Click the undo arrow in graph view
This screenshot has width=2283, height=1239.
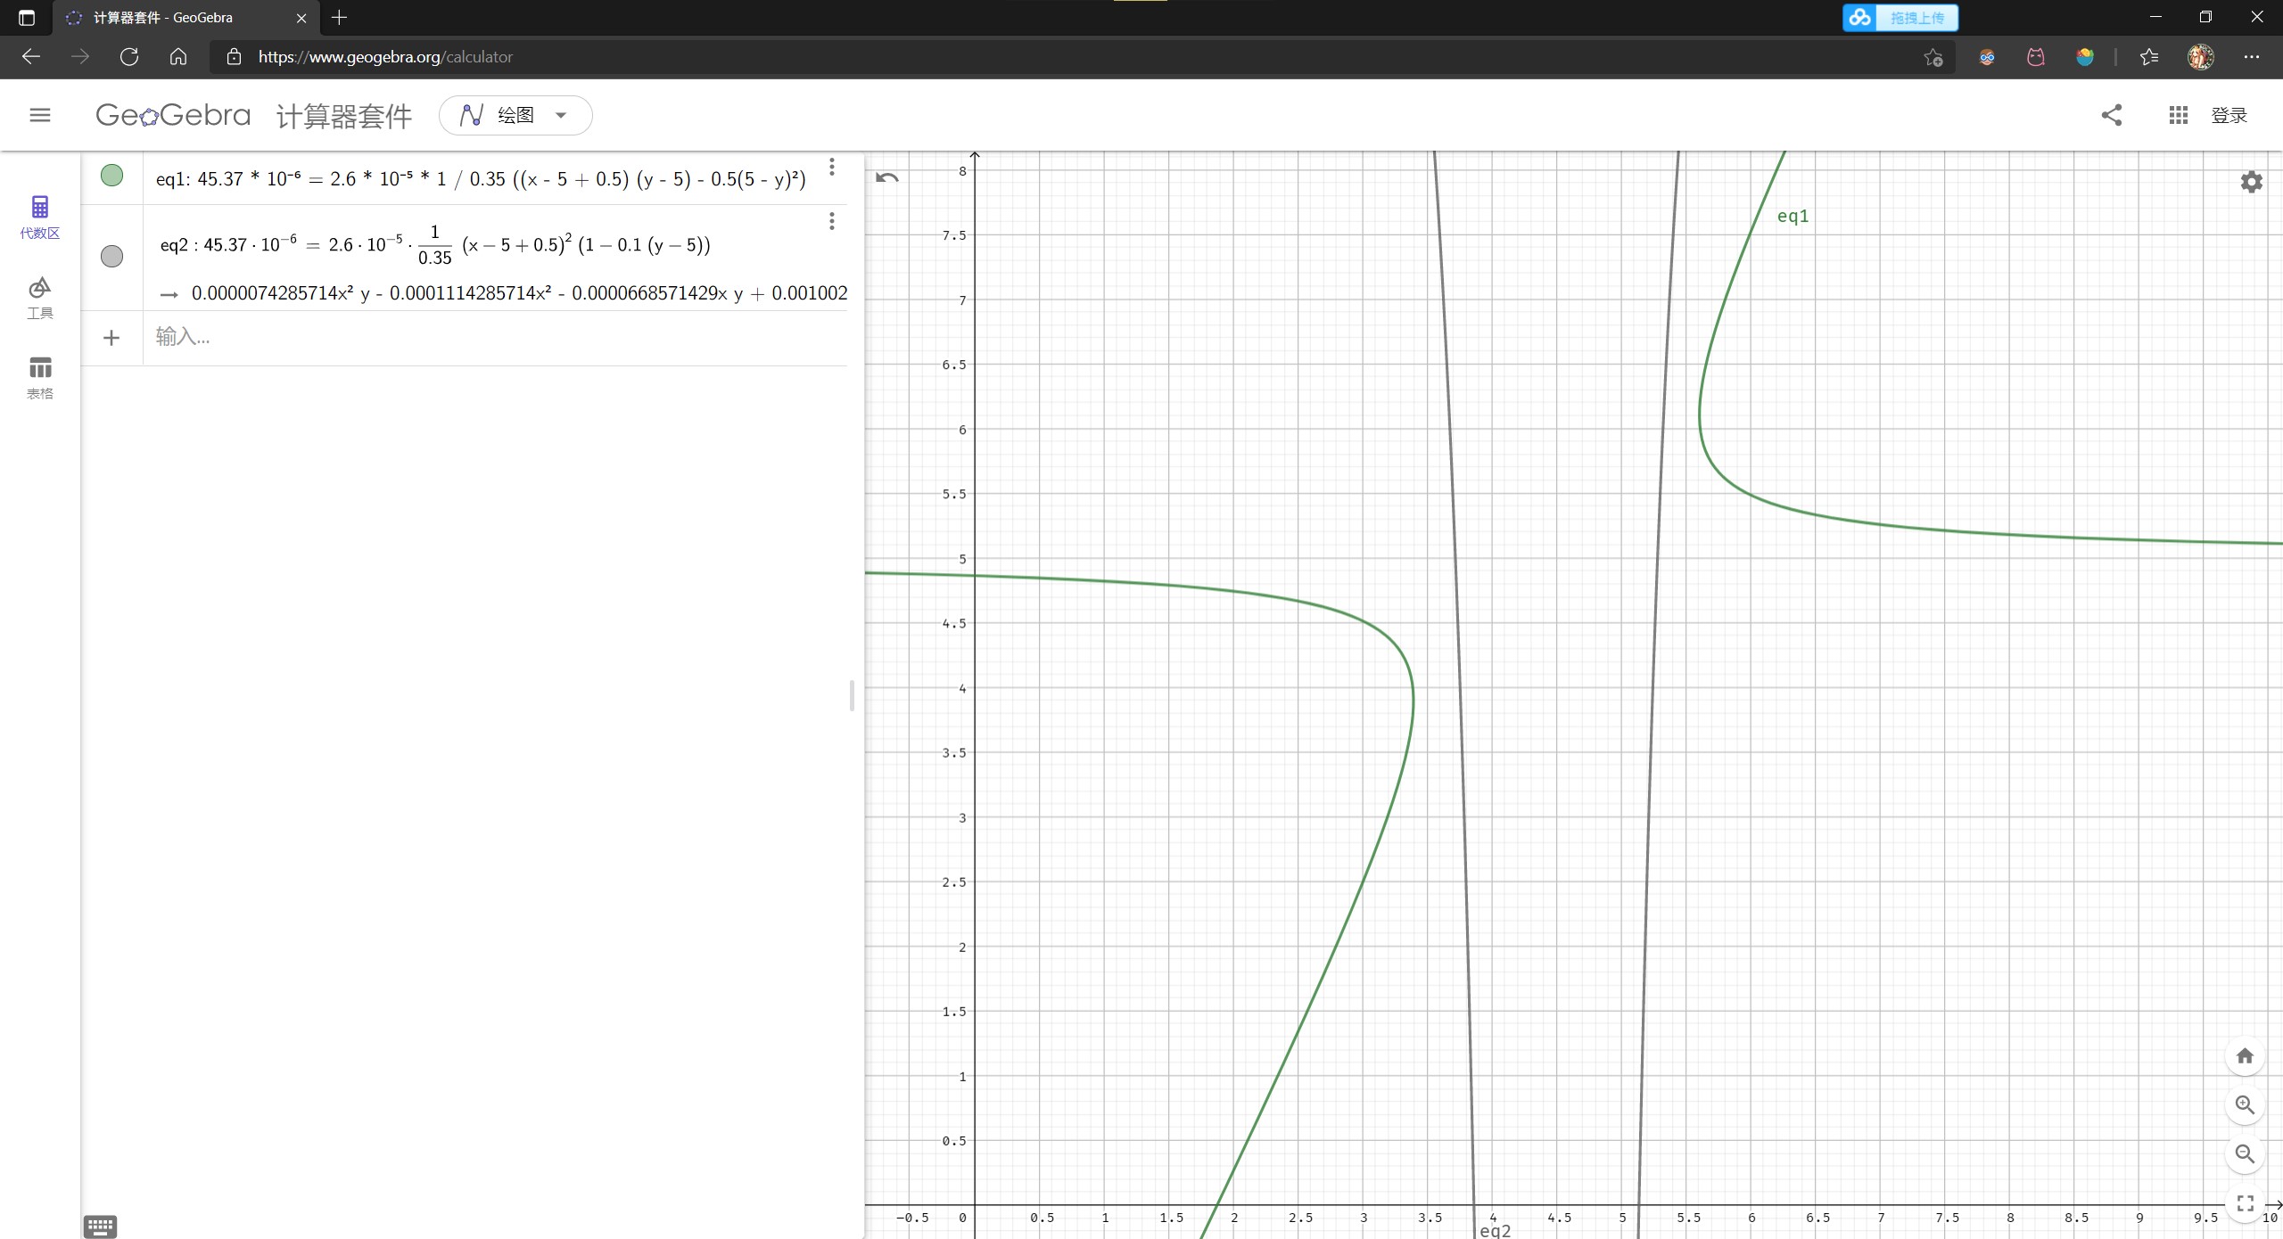coord(887,177)
